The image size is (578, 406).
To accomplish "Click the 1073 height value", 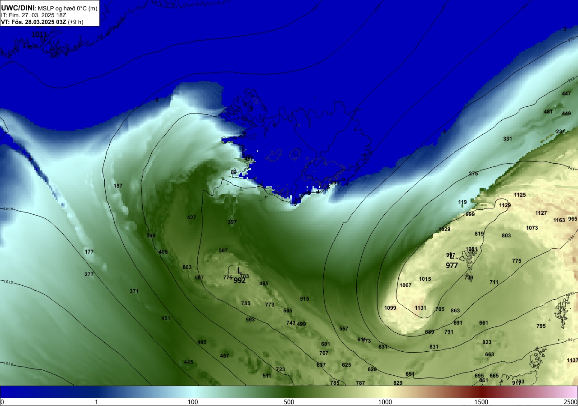I will coord(532,228).
